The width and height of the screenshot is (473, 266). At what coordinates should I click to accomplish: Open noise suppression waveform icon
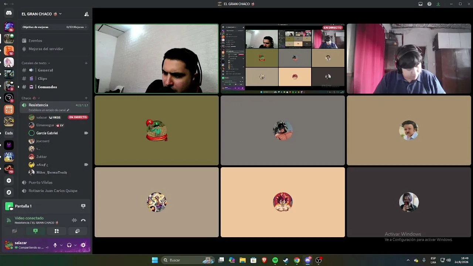[74, 220]
